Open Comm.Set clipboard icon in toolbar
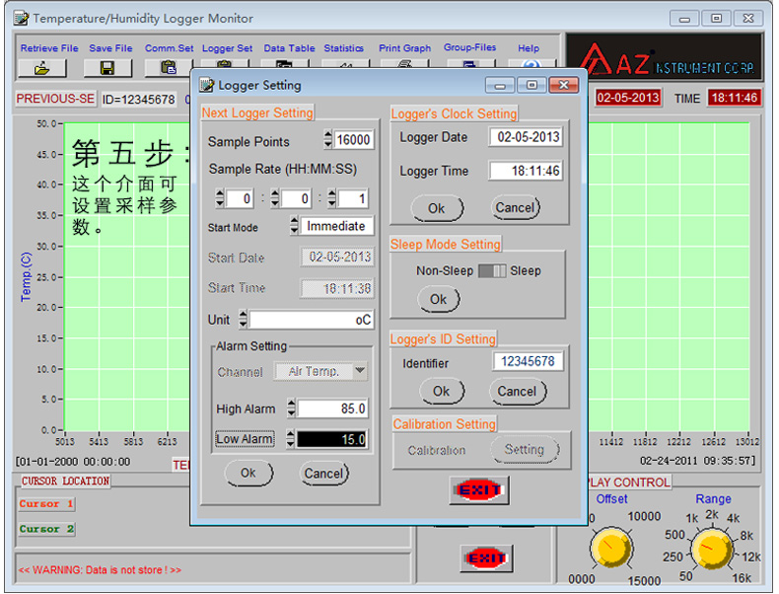 pyautogui.click(x=169, y=67)
